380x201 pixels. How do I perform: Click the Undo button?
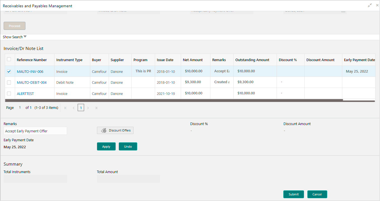(128, 147)
